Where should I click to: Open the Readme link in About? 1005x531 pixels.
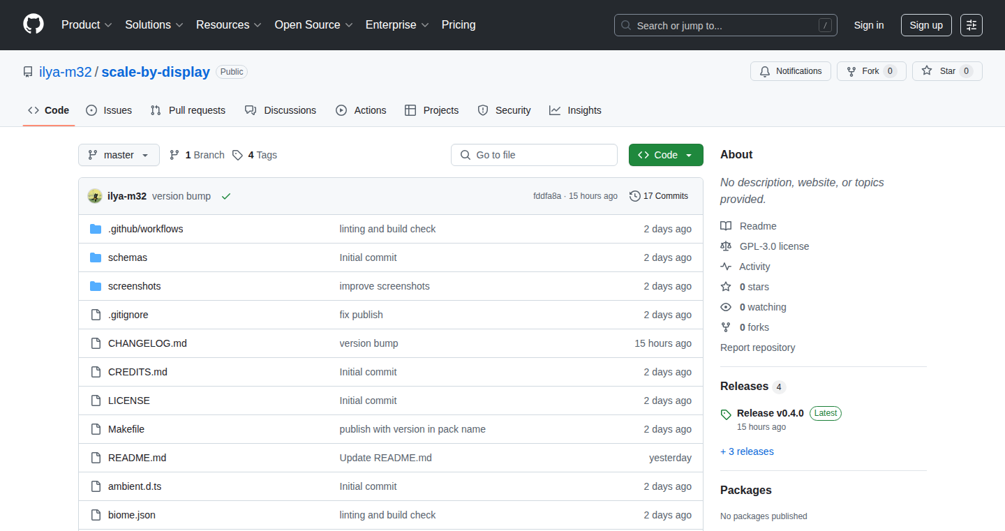click(x=748, y=226)
